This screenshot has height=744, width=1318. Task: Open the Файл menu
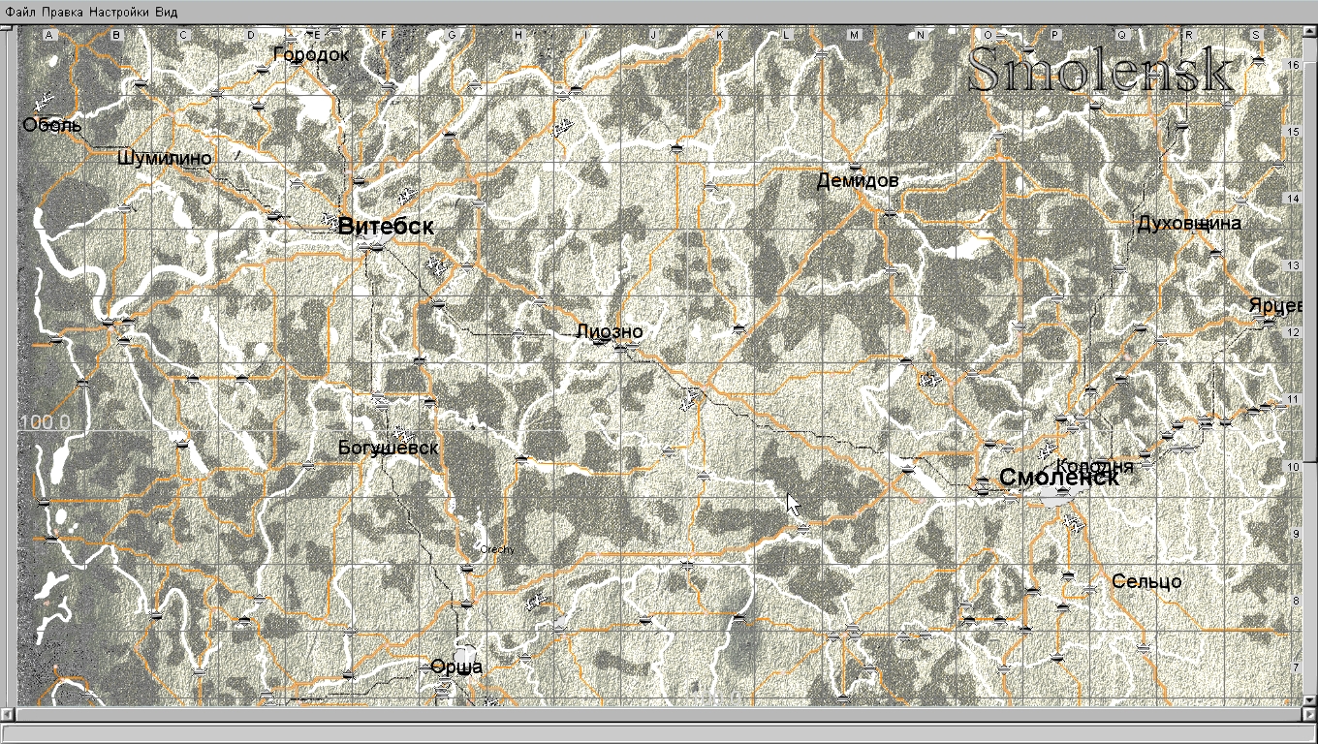[21, 12]
